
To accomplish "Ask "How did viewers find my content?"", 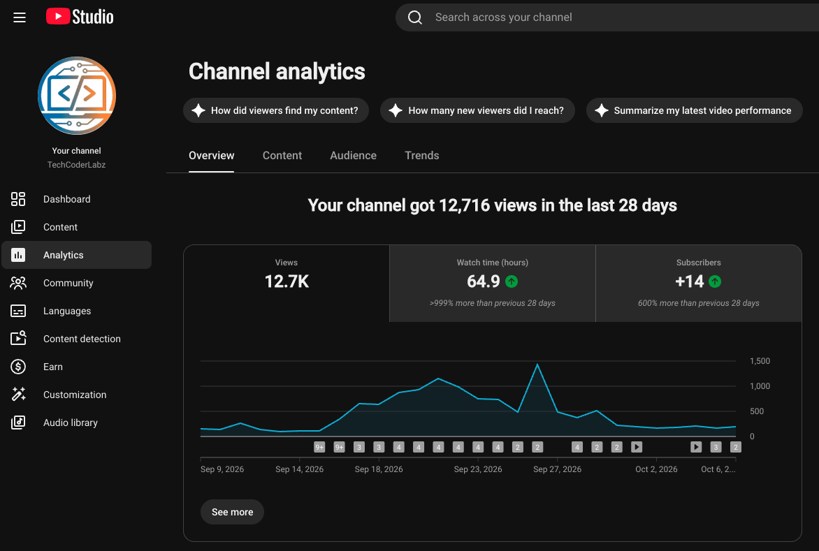I will coord(276,110).
